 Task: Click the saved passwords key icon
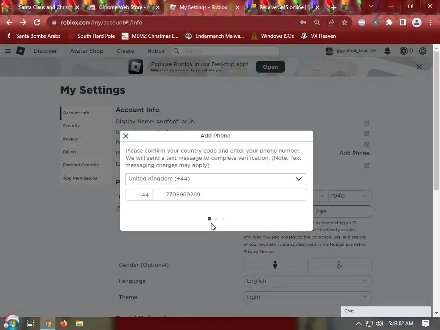click(303, 22)
